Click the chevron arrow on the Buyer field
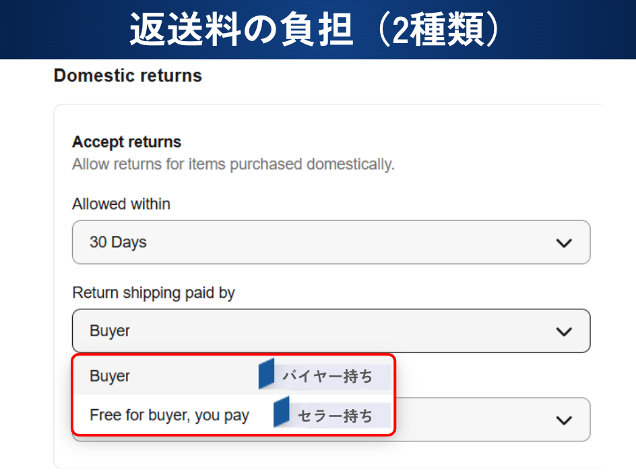 point(564,331)
